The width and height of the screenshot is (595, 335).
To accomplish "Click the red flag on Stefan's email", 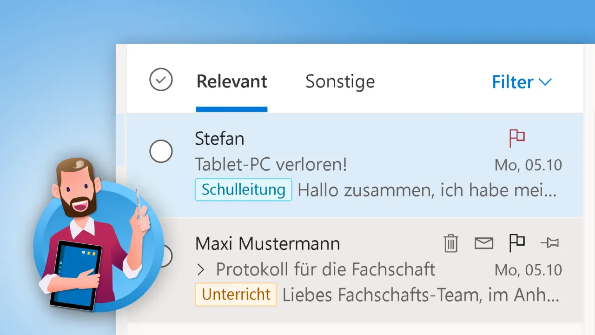I will pyautogui.click(x=517, y=138).
